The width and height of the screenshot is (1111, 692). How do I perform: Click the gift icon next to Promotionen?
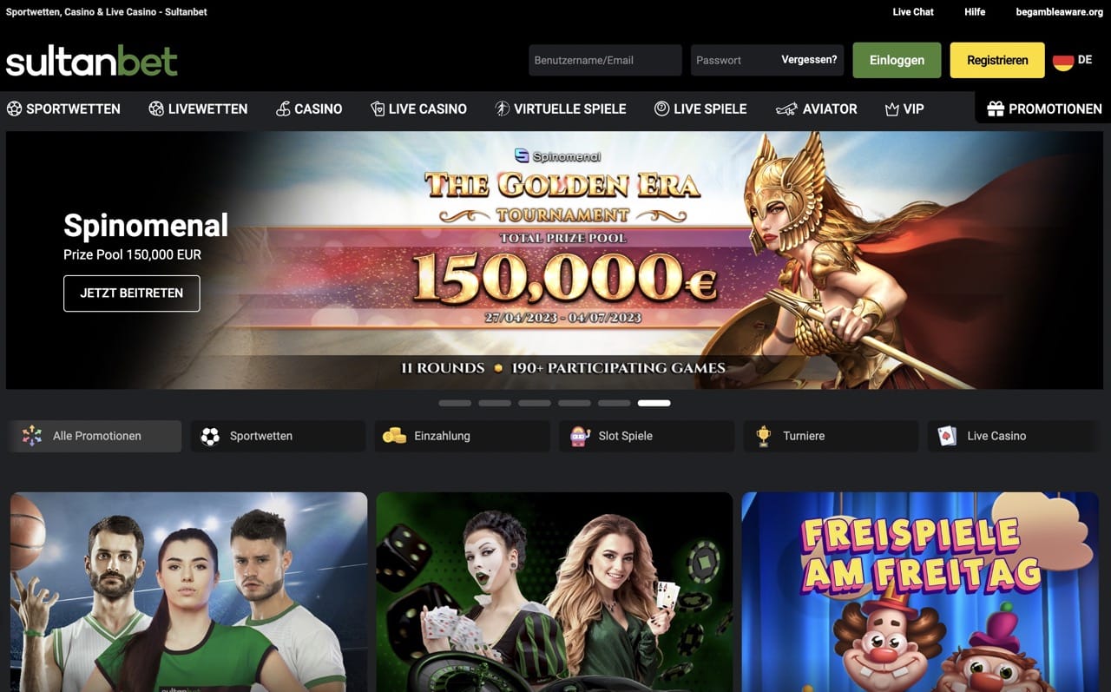[996, 109]
